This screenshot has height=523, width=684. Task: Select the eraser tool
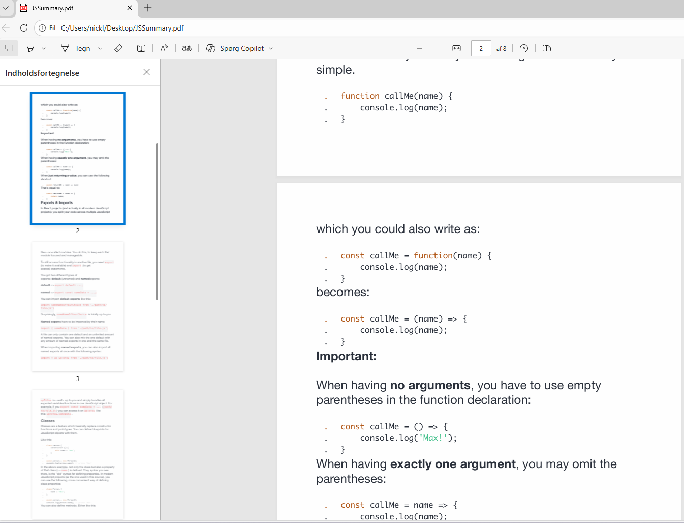click(x=118, y=48)
